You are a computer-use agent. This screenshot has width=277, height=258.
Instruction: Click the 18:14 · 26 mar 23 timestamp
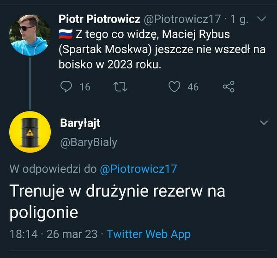(54, 234)
